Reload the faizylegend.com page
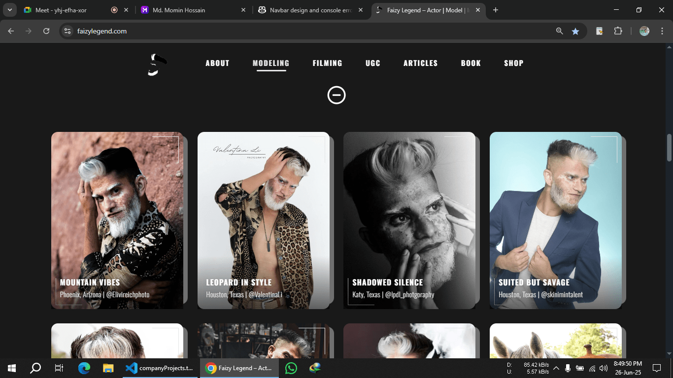Screen dimensions: 673x378 46,31
